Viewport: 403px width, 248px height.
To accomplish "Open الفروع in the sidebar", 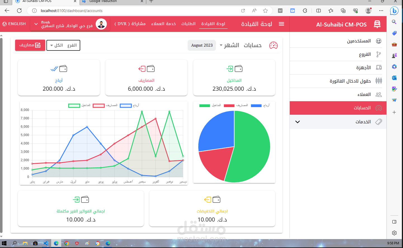I will point(338,54).
